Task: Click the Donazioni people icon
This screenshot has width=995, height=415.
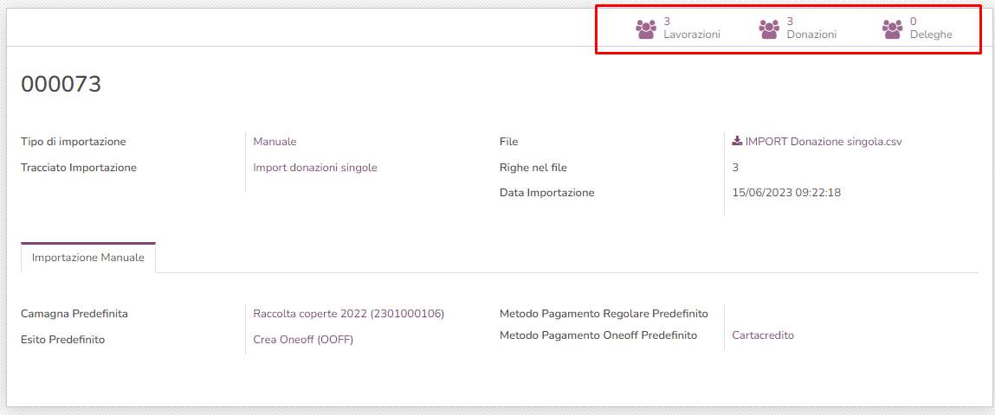Action: point(769,29)
